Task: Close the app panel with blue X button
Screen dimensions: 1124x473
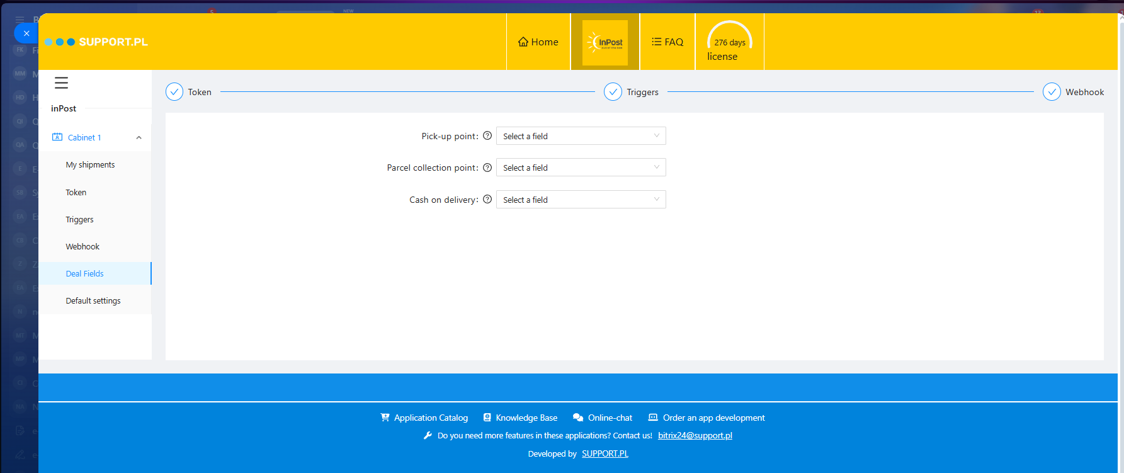Action: tap(26, 33)
